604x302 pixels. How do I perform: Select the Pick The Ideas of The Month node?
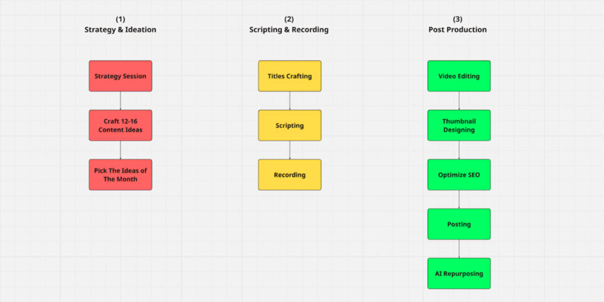coord(120,174)
